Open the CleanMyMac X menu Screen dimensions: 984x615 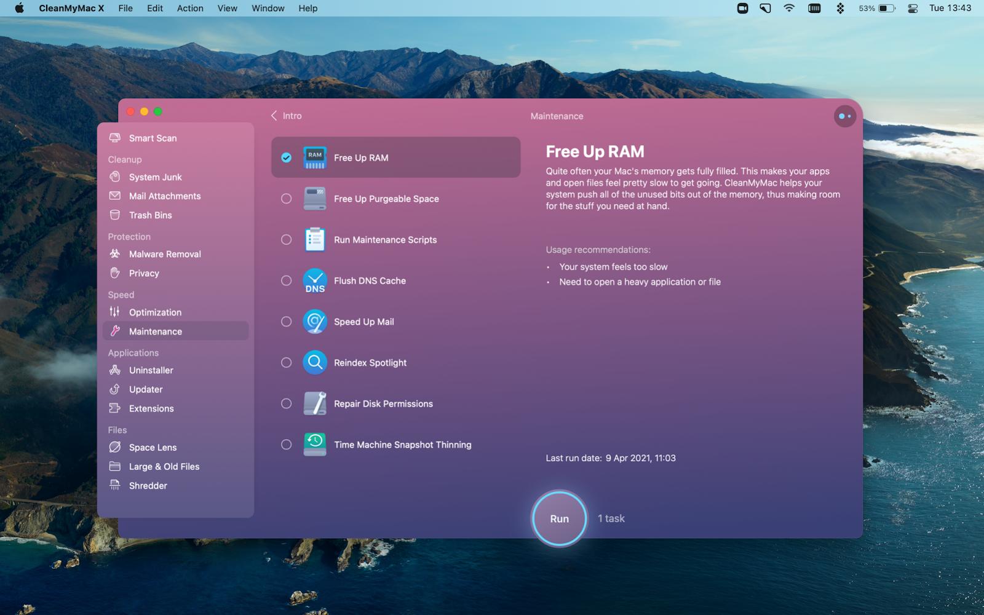[71, 8]
